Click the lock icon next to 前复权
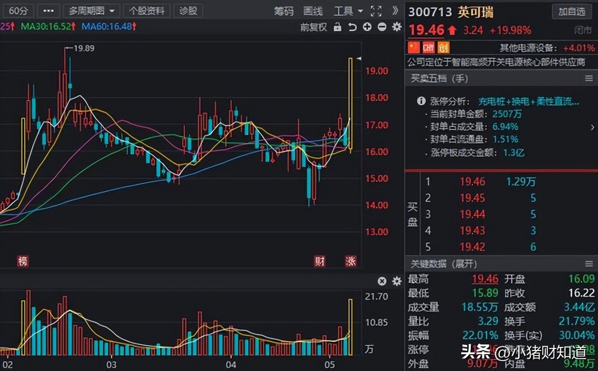The width and height of the screenshot is (598, 371). click(337, 27)
